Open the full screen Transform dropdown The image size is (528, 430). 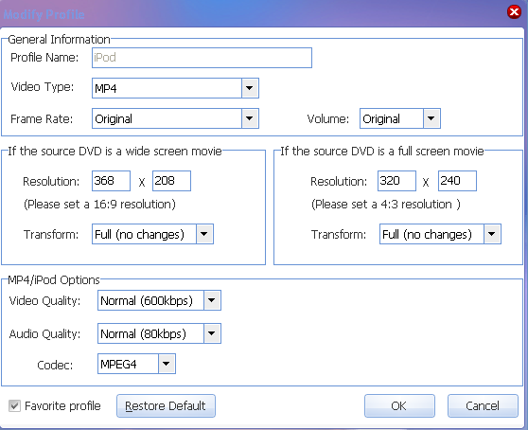[x=440, y=234]
